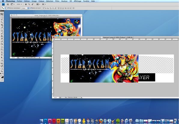Open the Fichier menu

coord(20,1)
